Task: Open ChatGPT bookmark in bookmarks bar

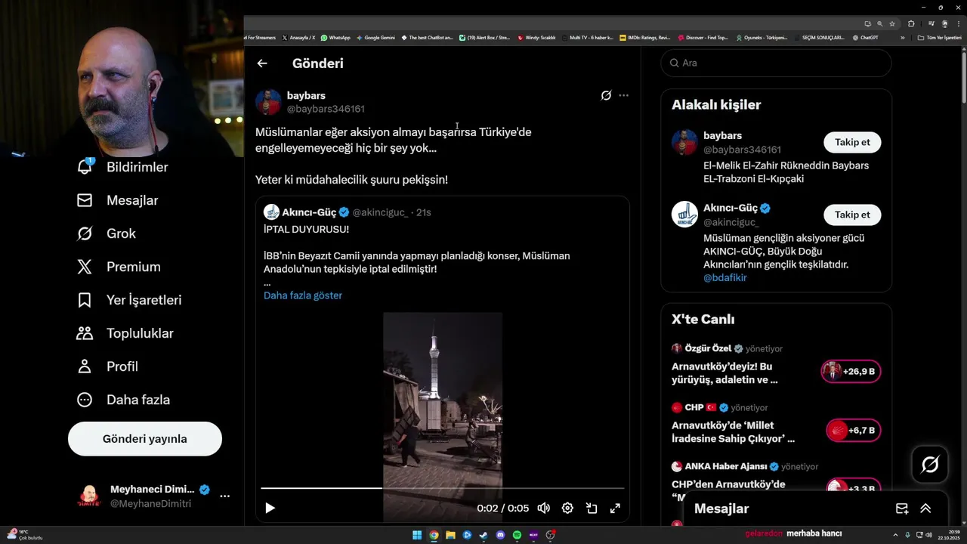Action: point(865,37)
